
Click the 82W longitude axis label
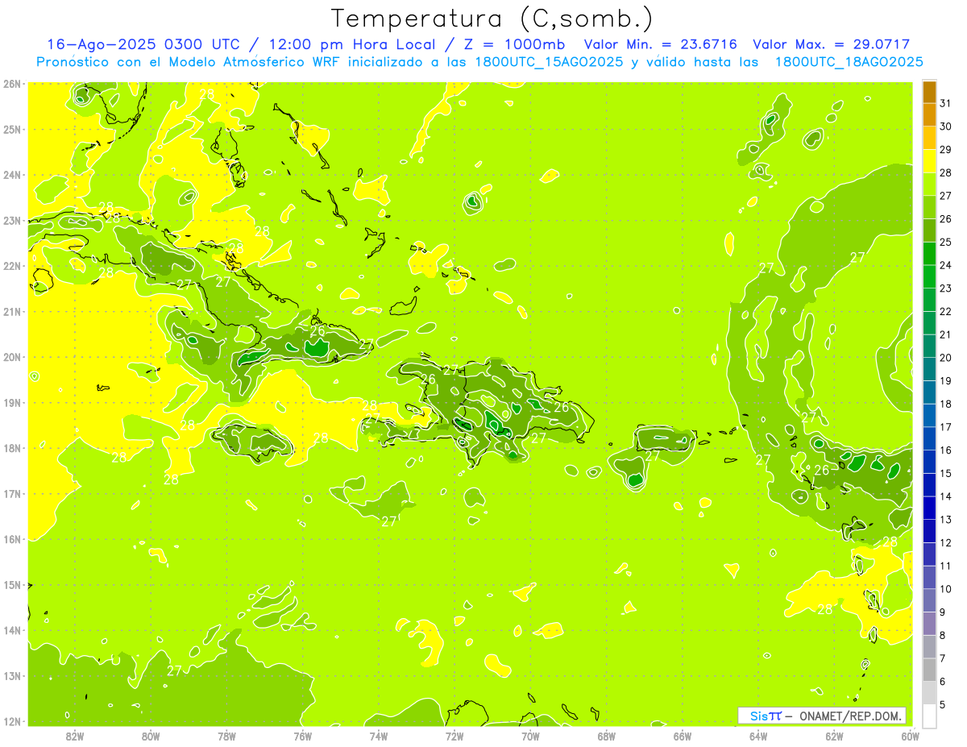pos(74,736)
